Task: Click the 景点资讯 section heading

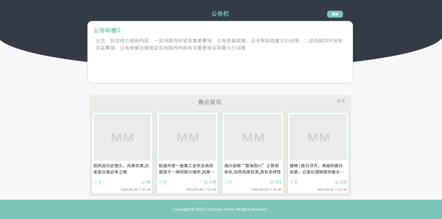Action: pyautogui.click(x=209, y=102)
